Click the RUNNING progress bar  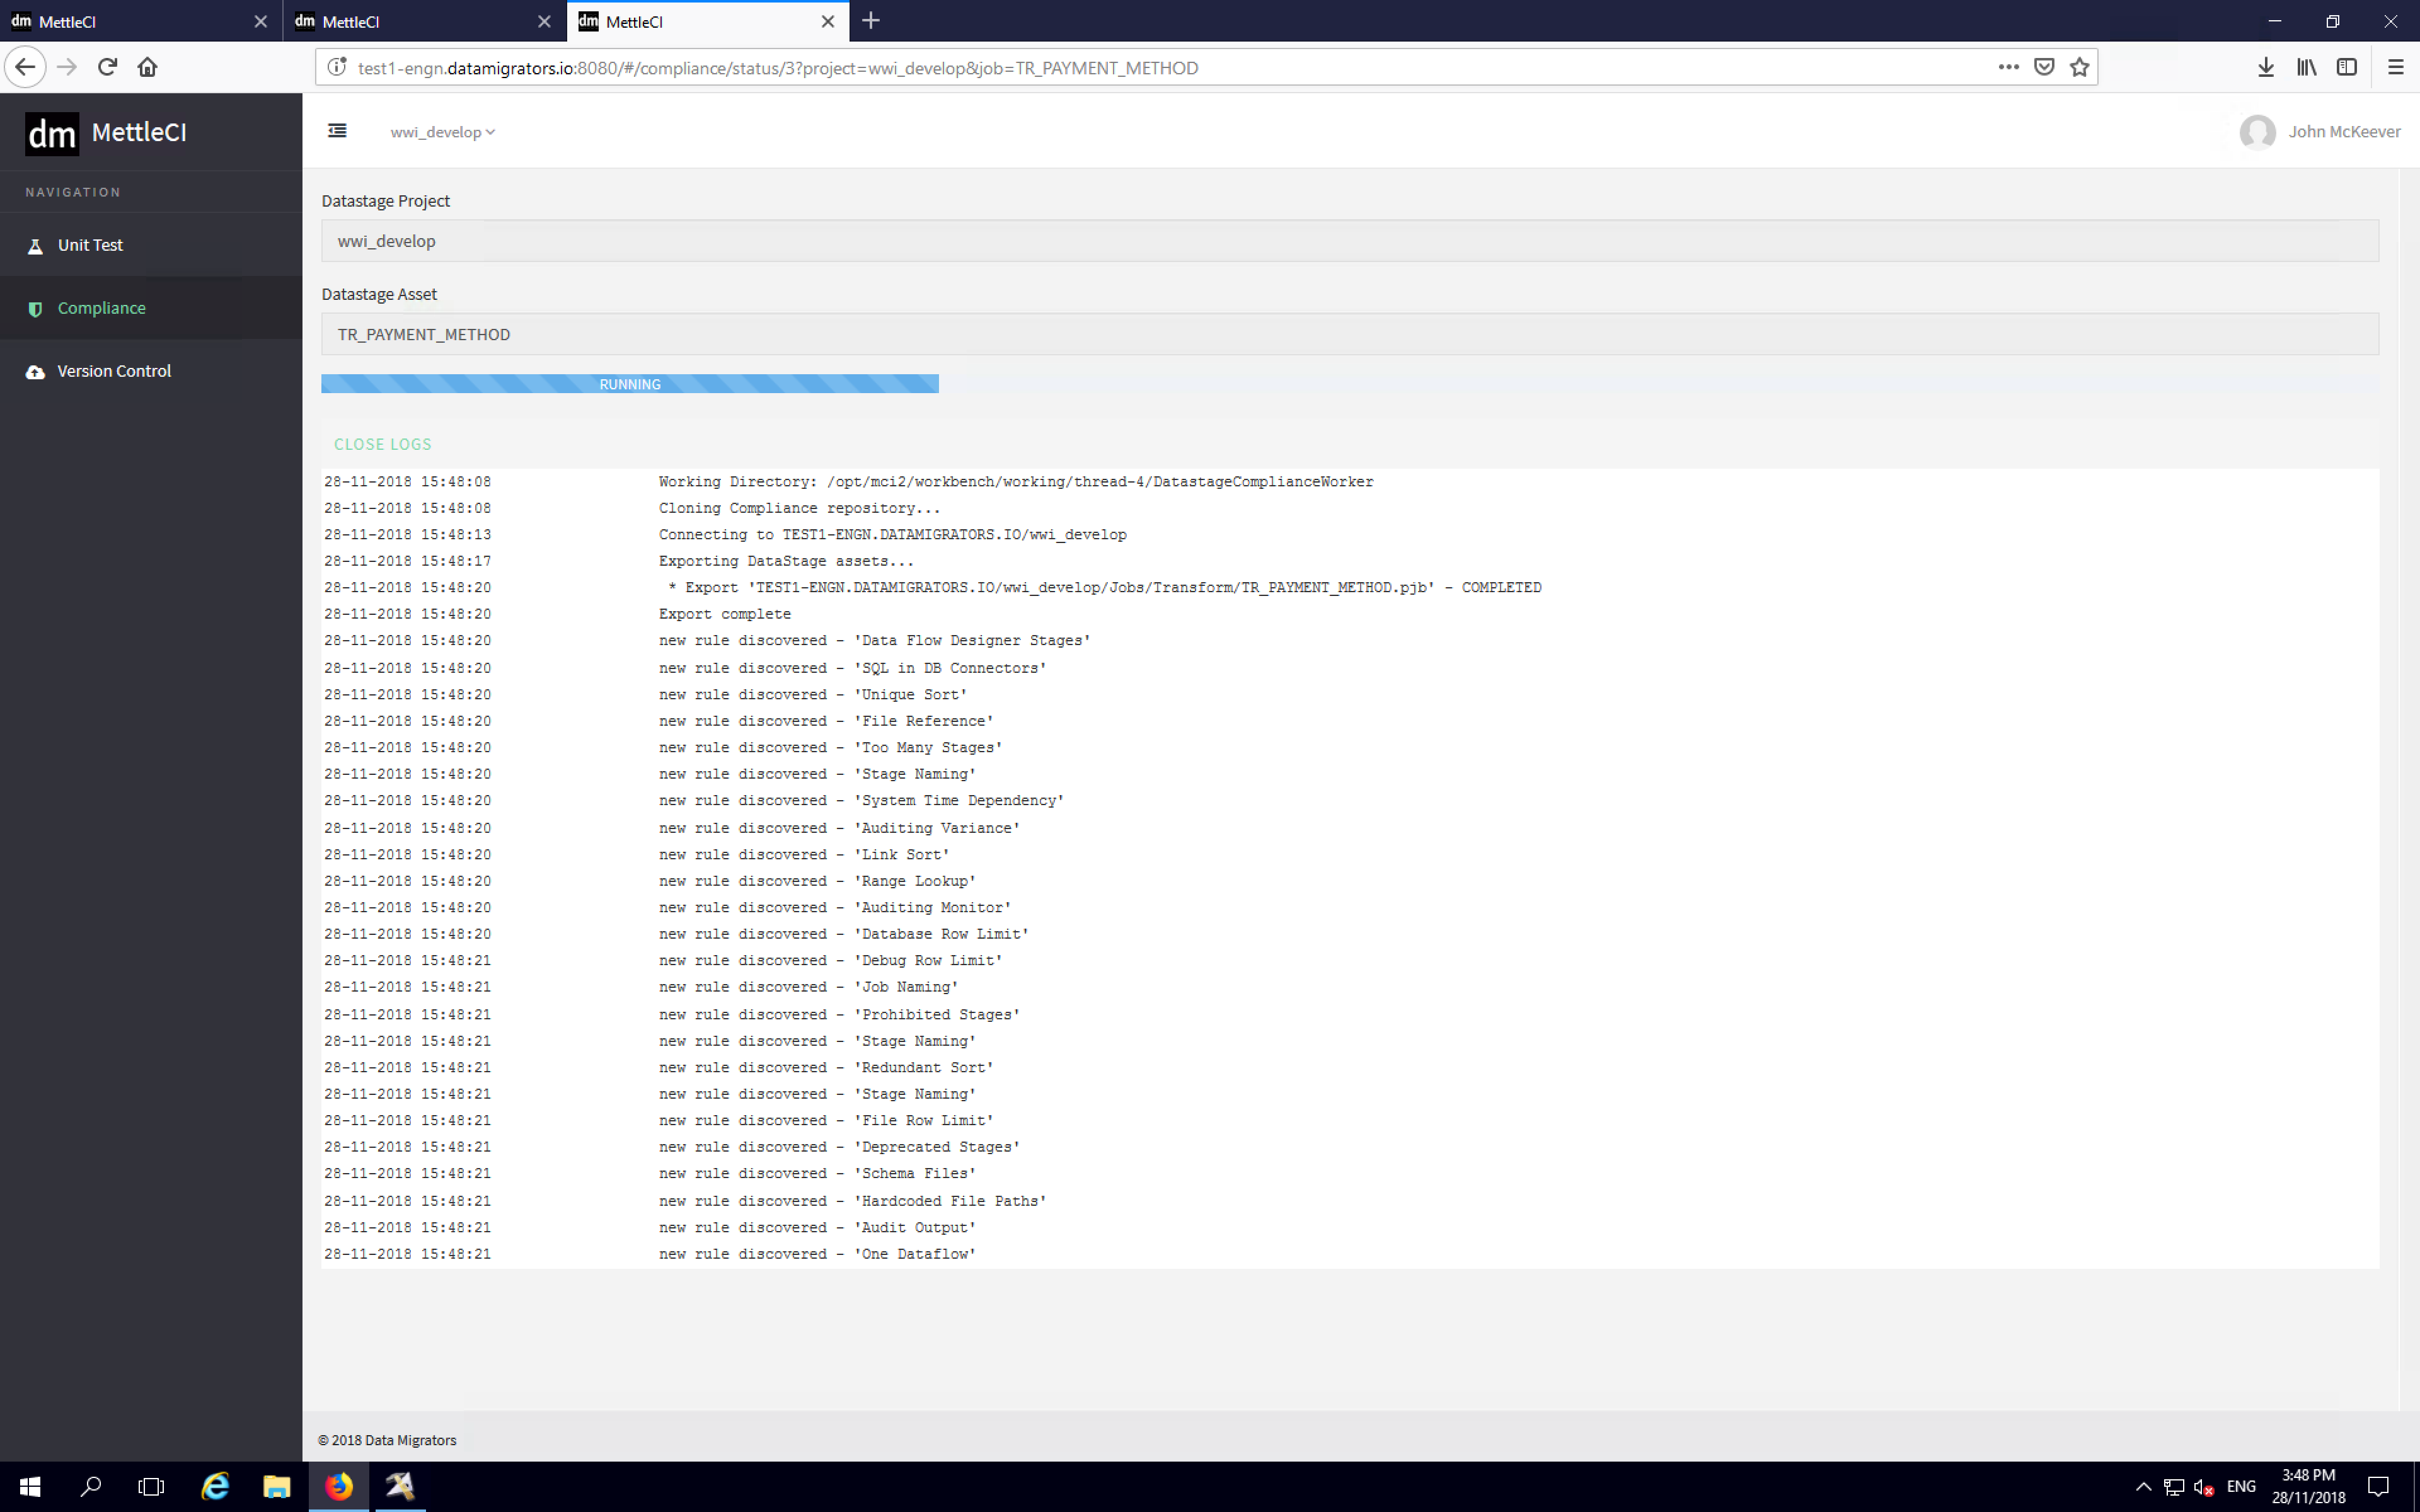[x=629, y=384]
